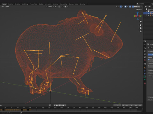Image resolution: width=153 pixels, height=114 pixels.
Task: Open the Options dropdown in viewport
Action: click(x=139, y=9)
